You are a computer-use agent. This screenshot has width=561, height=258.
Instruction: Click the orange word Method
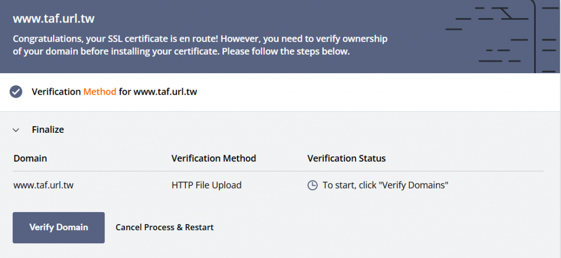coord(100,92)
